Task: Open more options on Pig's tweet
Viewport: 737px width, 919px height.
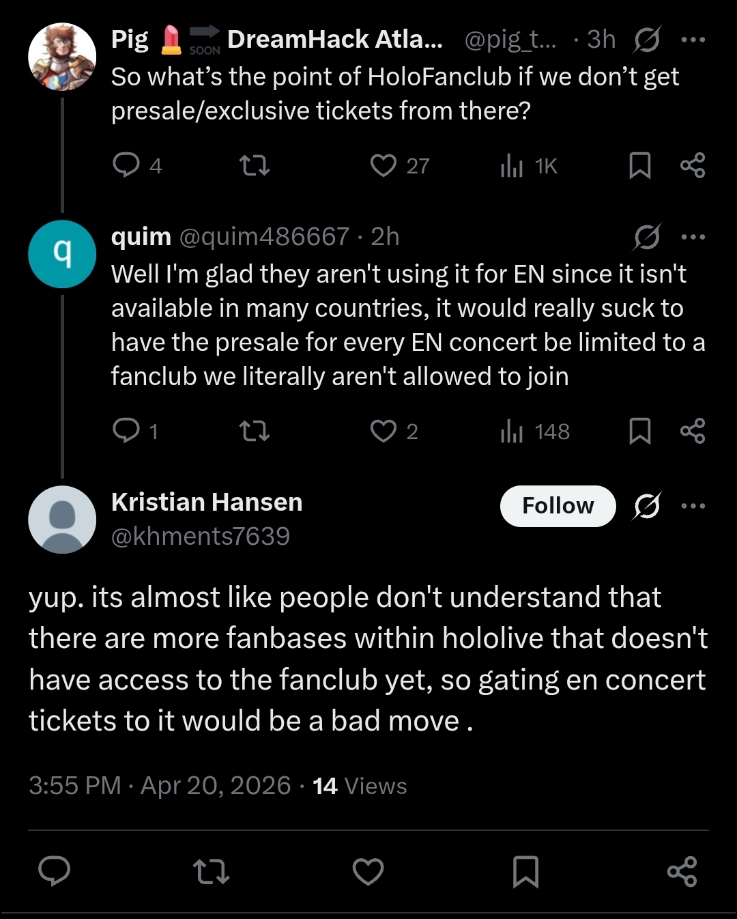Action: point(693,40)
